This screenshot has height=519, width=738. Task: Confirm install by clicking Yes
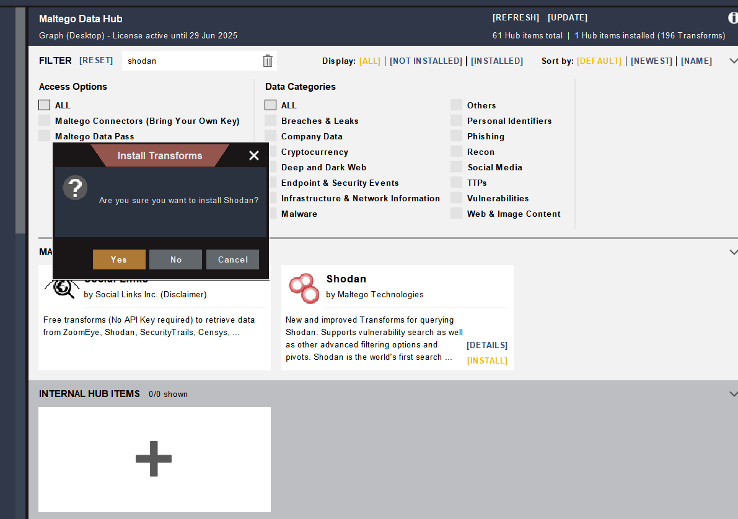(119, 259)
